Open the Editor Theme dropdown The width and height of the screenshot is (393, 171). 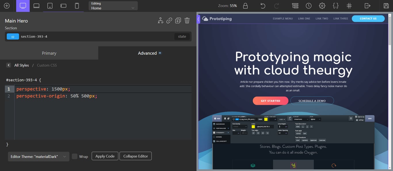click(38, 156)
